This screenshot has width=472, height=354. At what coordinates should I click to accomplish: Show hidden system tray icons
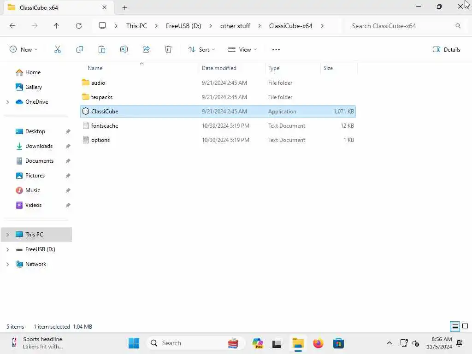(x=389, y=343)
